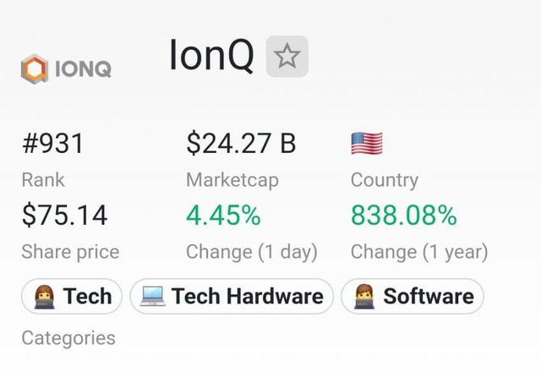Click the 838.08% one year change
541x377 pixels.
tap(404, 216)
